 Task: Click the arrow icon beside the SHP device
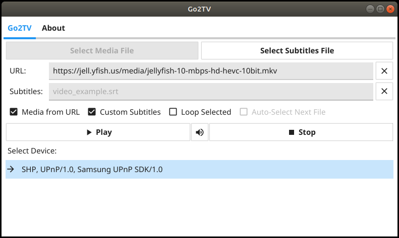11,170
